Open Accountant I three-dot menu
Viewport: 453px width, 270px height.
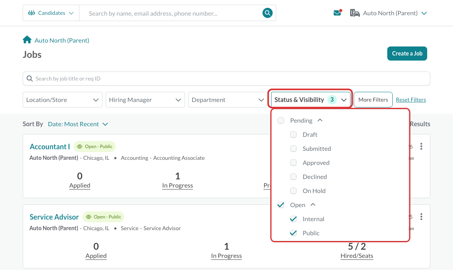point(421,146)
